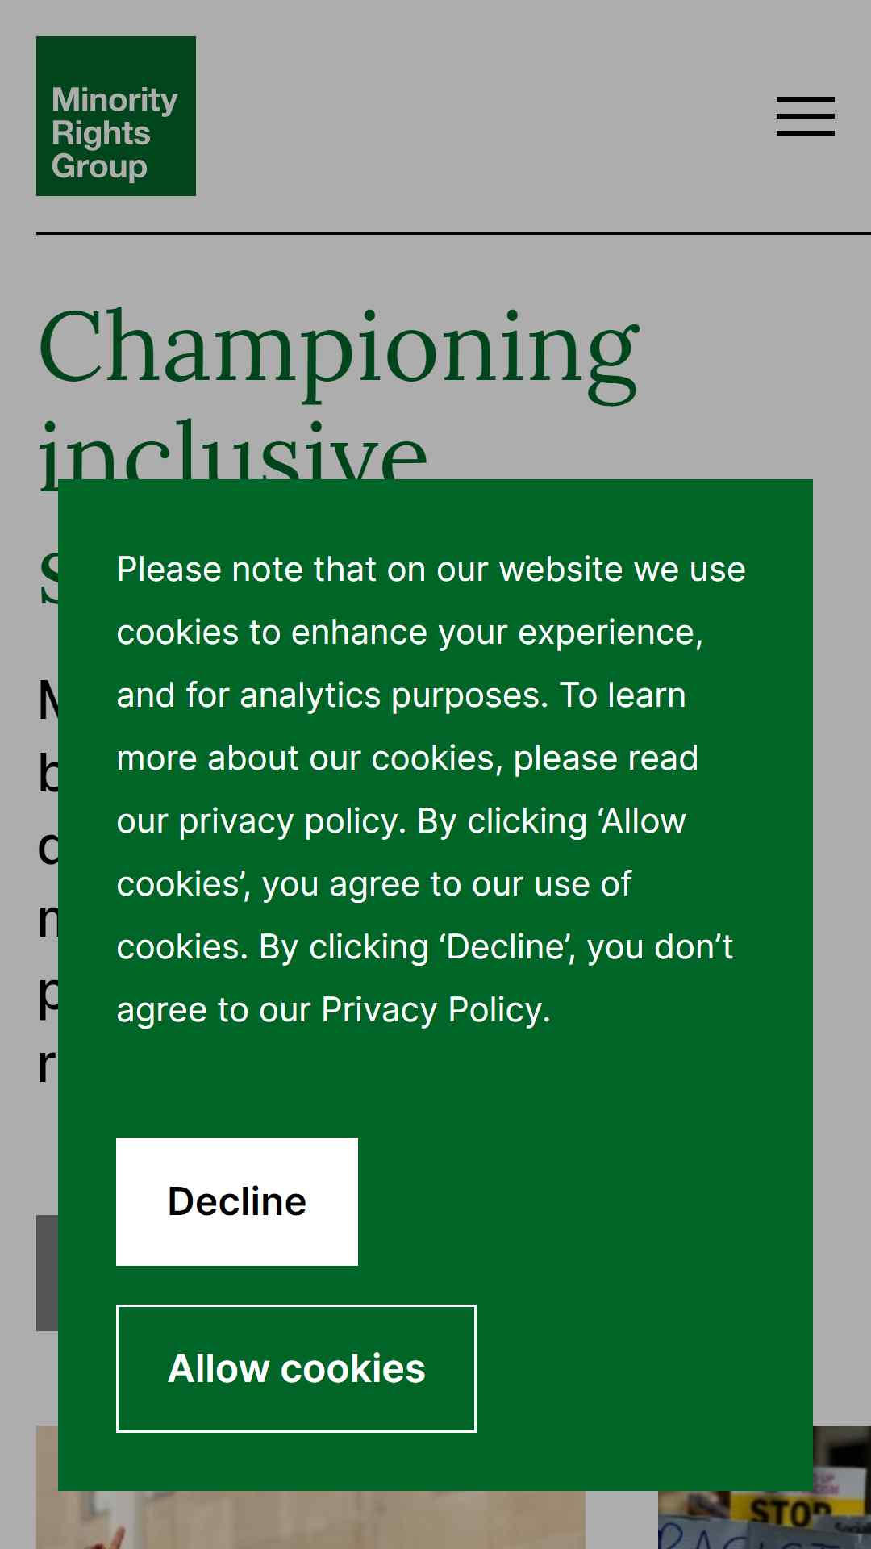871x1549 pixels.
Task: Click the header divider line below the logo
Action: coord(453,233)
